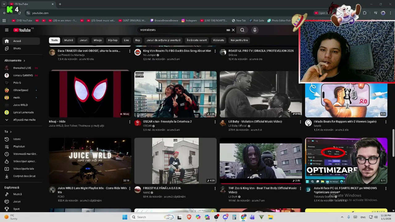Open the King Von Reacts To FBG Duck title
The image size is (395, 222).
(x=177, y=51)
